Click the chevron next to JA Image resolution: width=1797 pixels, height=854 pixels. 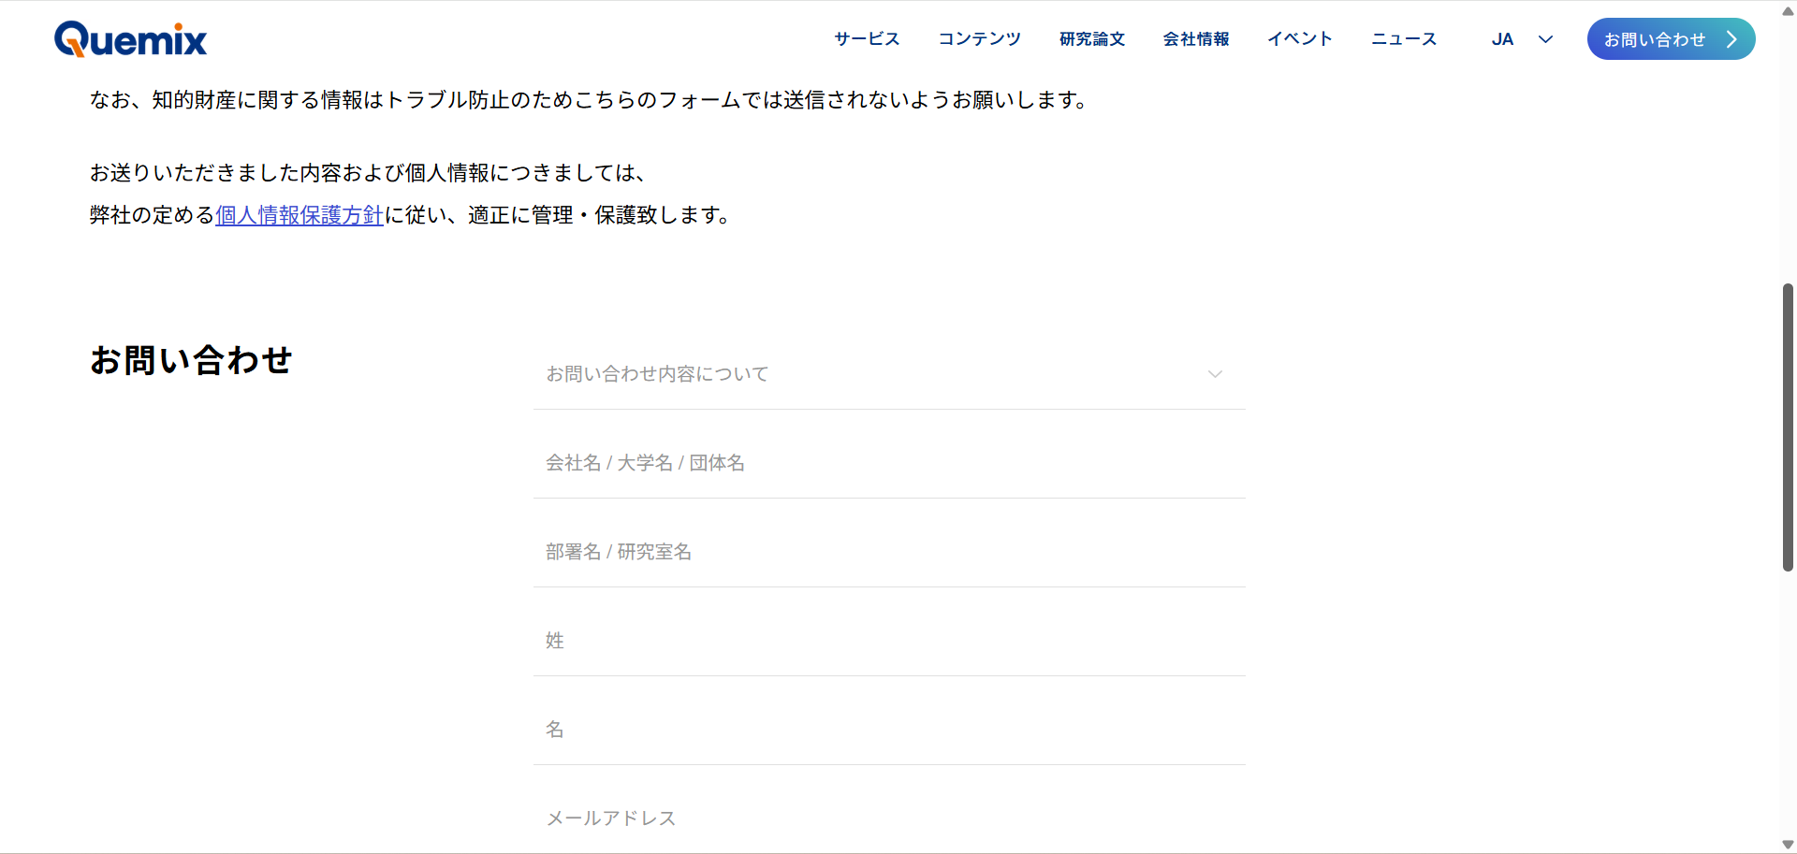click(x=1545, y=39)
